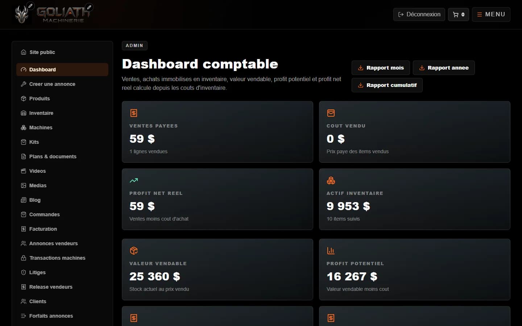Open the Blog section
Image resolution: width=522 pixels, height=326 pixels.
pyautogui.click(x=62, y=200)
